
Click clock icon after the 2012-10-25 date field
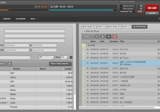tap(129, 27)
